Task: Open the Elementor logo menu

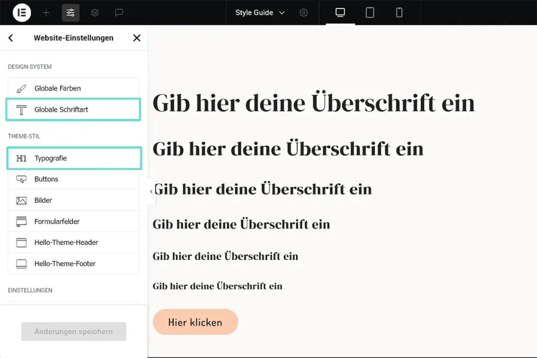Action: 22,12
